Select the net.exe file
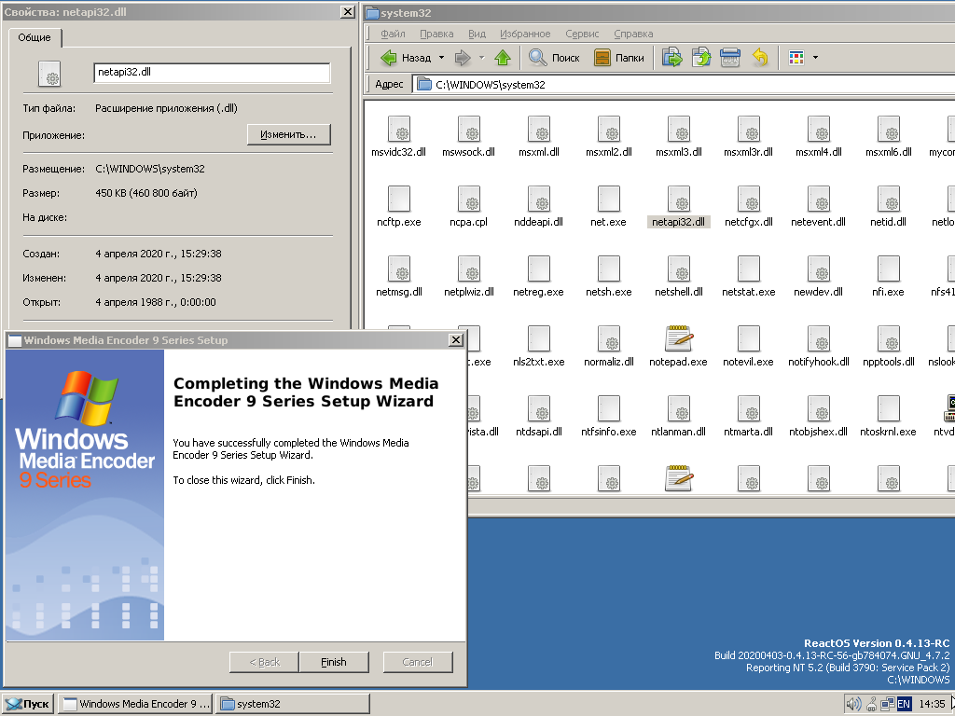 tap(608, 207)
